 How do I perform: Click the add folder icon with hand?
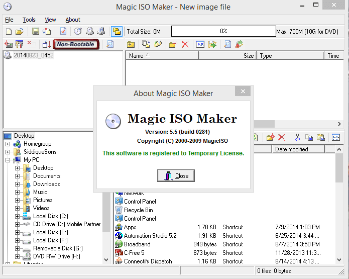pos(158,44)
